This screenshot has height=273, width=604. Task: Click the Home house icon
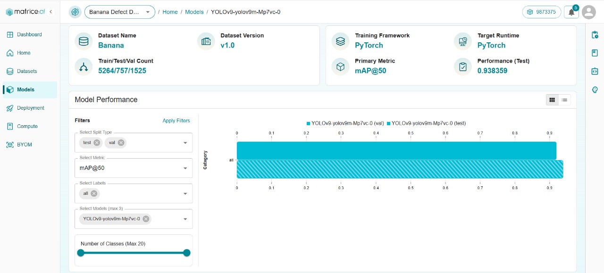[10, 53]
